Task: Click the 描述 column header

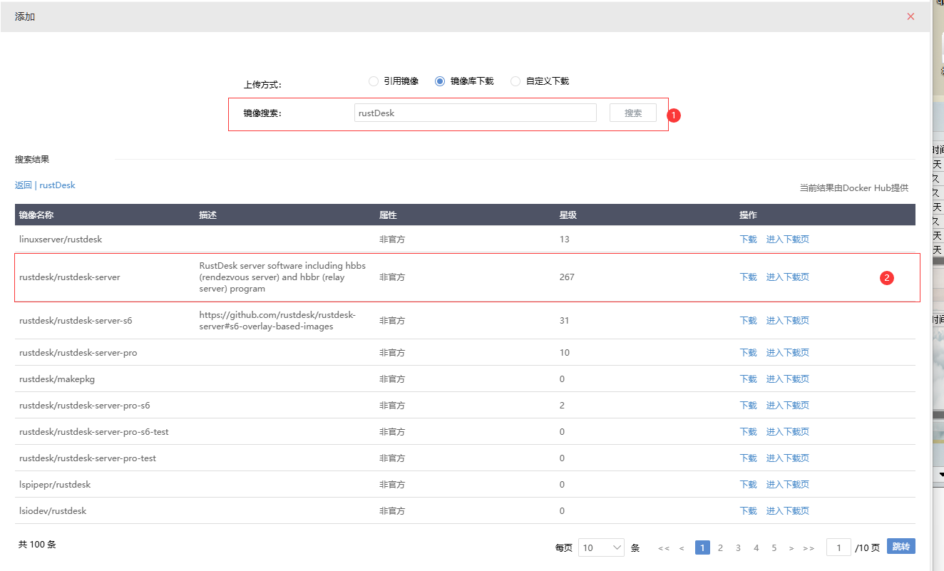Action: (x=207, y=215)
